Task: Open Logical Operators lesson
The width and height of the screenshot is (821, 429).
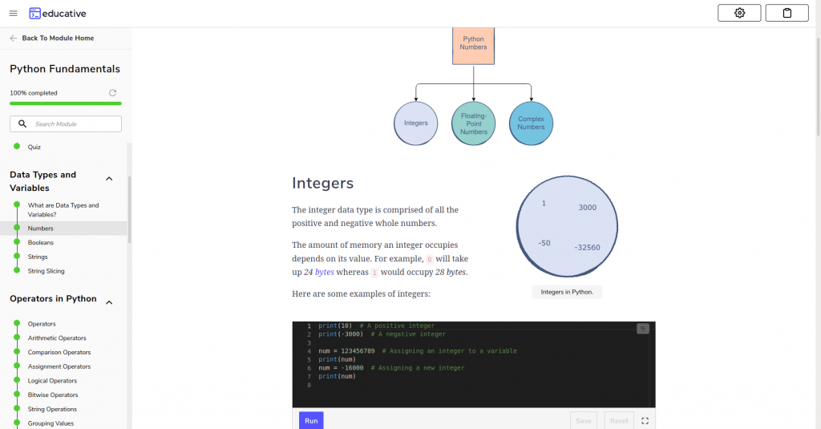Action: click(52, 380)
